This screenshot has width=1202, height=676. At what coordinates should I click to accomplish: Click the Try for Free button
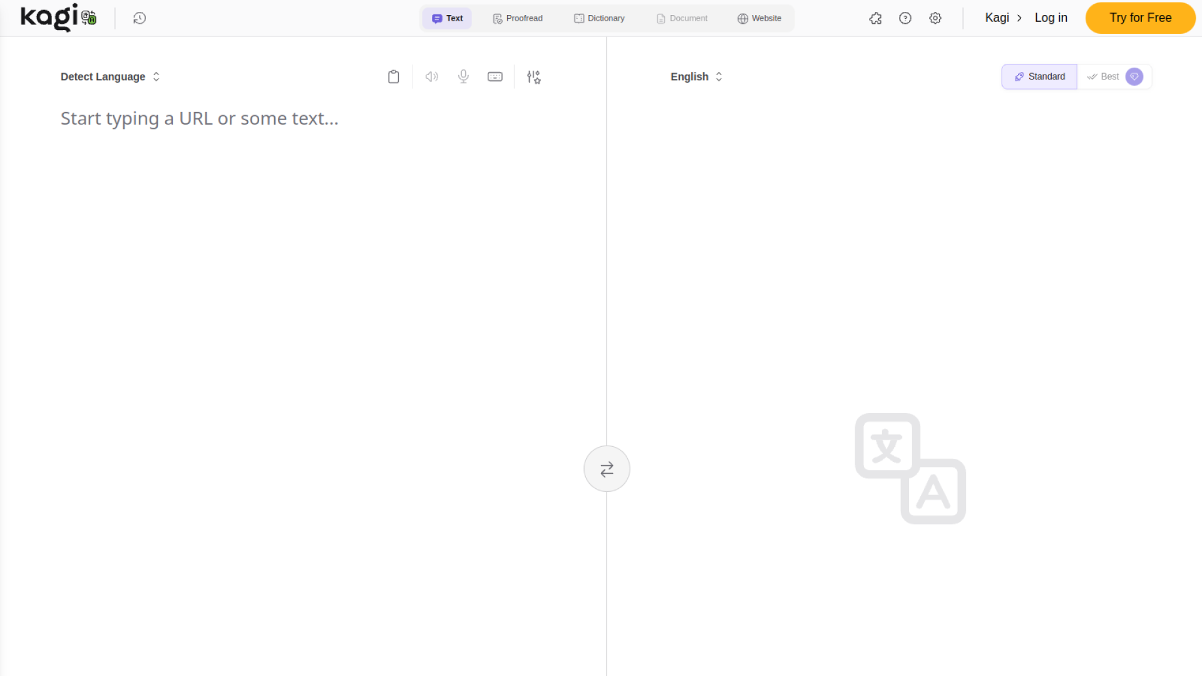[x=1140, y=18]
